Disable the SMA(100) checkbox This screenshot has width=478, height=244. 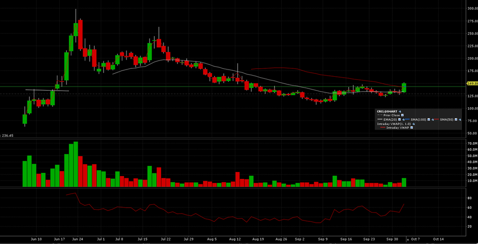click(429, 119)
